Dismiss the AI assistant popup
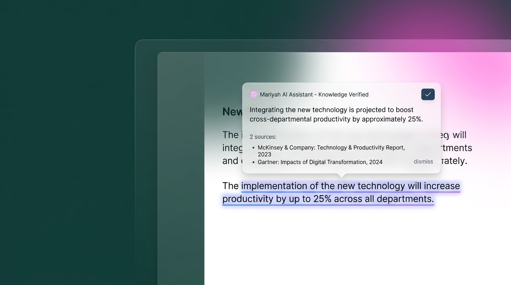The width and height of the screenshot is (511, 285). [x=423, y=161]
